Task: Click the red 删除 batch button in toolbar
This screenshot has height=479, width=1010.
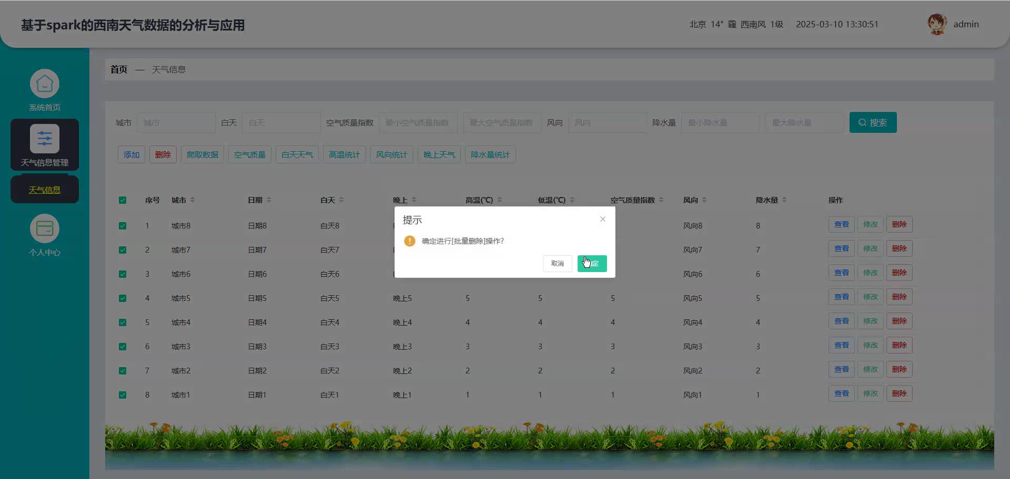Action: (x=163, y=155)
